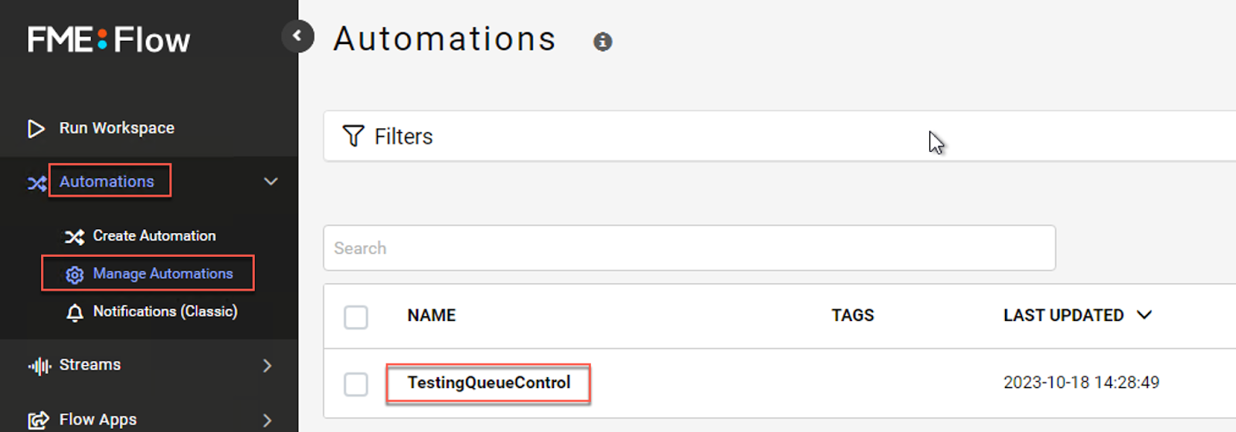
Task: Click the Automations shuffle icon in sidebar
Action: point(37,184)
